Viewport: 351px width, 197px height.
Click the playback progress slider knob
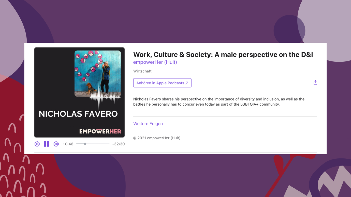pos(85,144)
